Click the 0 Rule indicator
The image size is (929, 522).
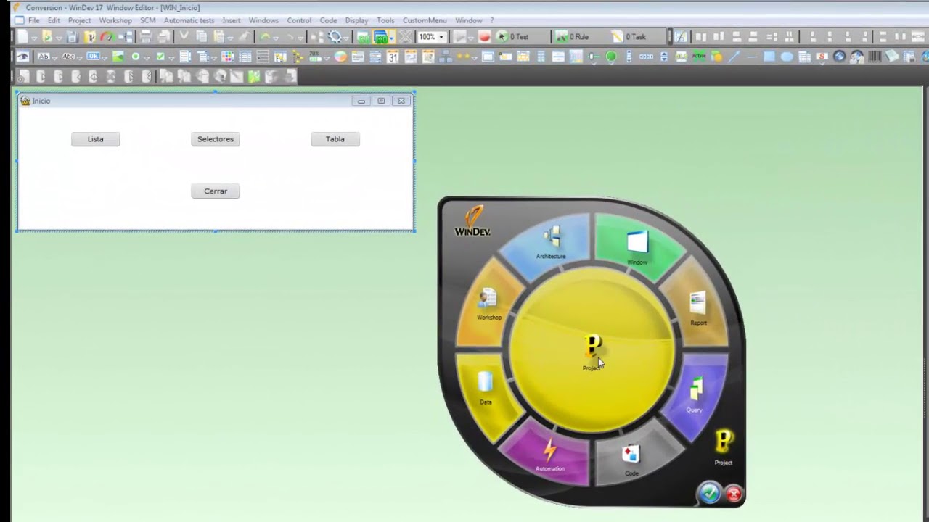[573, 36]
